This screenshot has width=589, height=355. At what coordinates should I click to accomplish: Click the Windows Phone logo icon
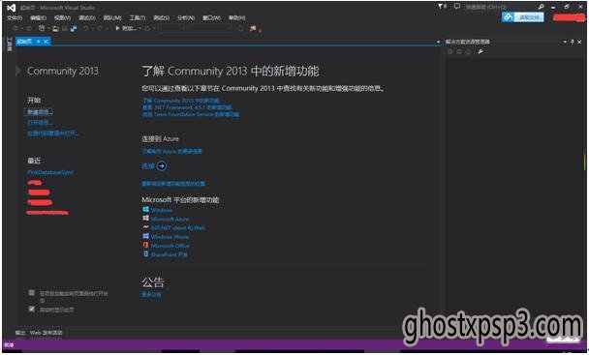coord(145,236)
